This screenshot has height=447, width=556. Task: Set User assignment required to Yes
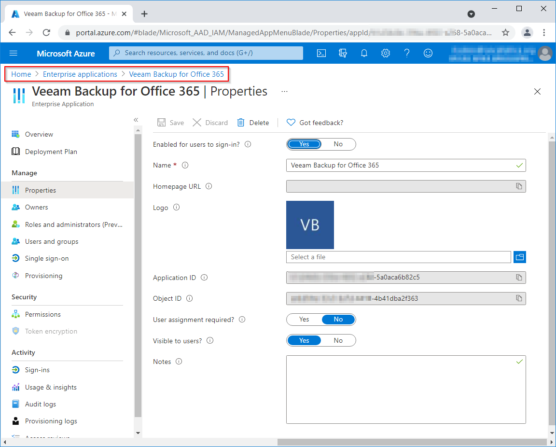304,319
